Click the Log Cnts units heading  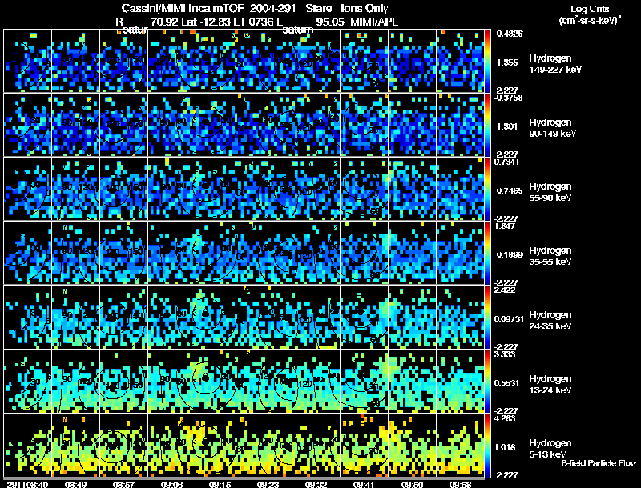(x=590, y=9)
